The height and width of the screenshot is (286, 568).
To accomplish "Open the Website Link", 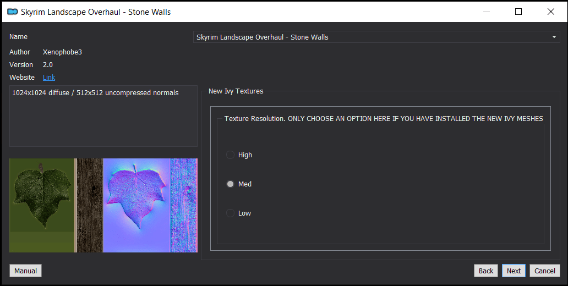I will pyautogui.click(x=49, y=77).
